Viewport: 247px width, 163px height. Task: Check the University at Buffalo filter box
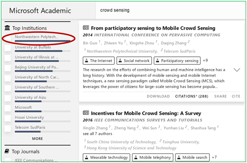click(x=8, y=48)
